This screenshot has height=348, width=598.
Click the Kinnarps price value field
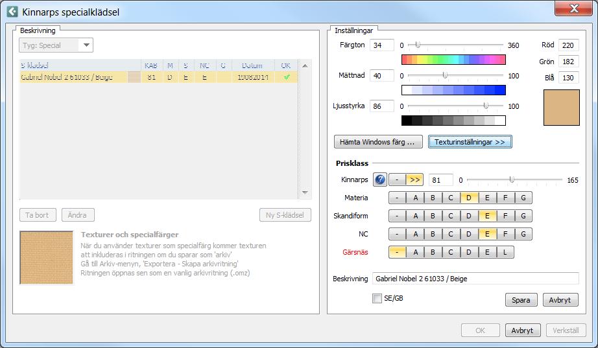[x=440, y=180]
